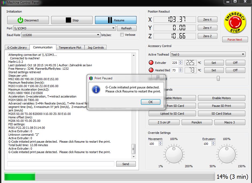Click the Machine Control Panel title icon
This screenshot has height=183, width=252.
(x=3, y=2)
